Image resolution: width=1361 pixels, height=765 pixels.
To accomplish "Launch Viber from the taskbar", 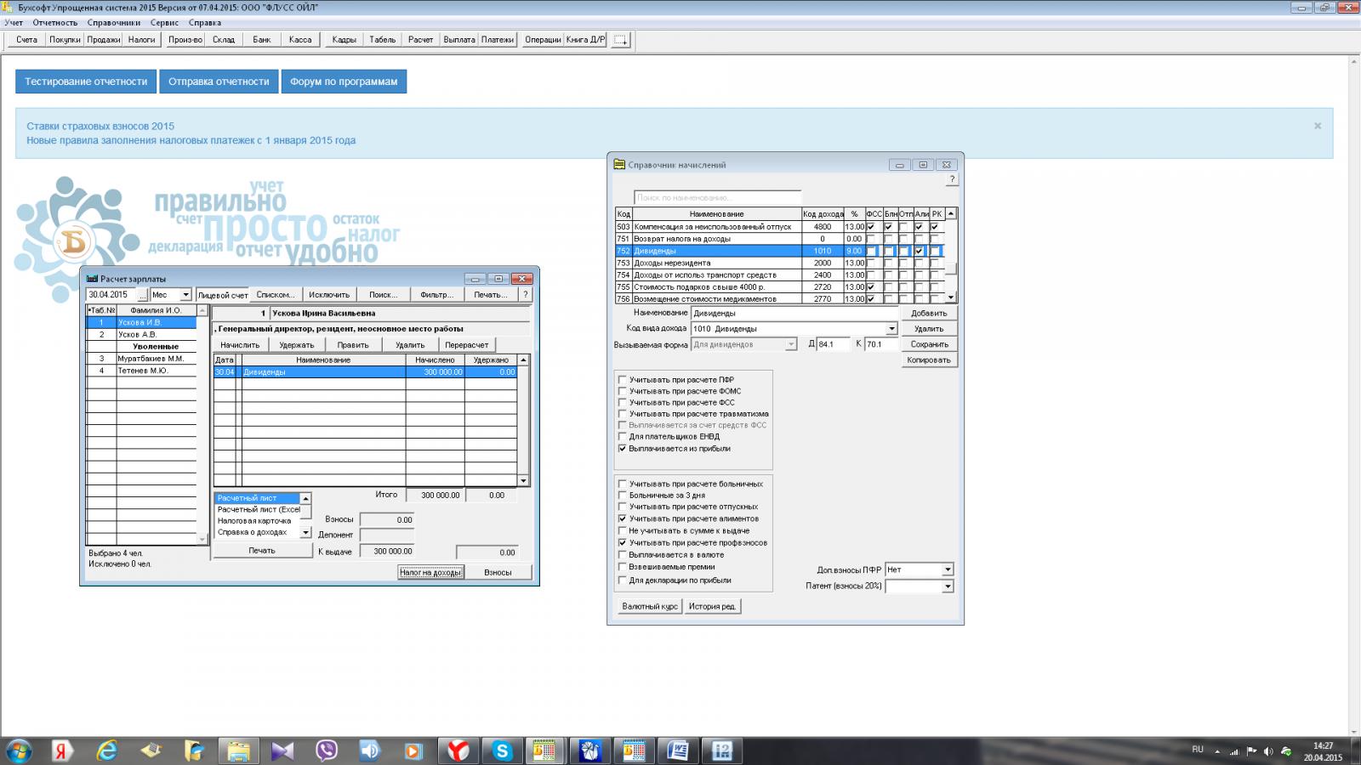I will tap(326, 751).
